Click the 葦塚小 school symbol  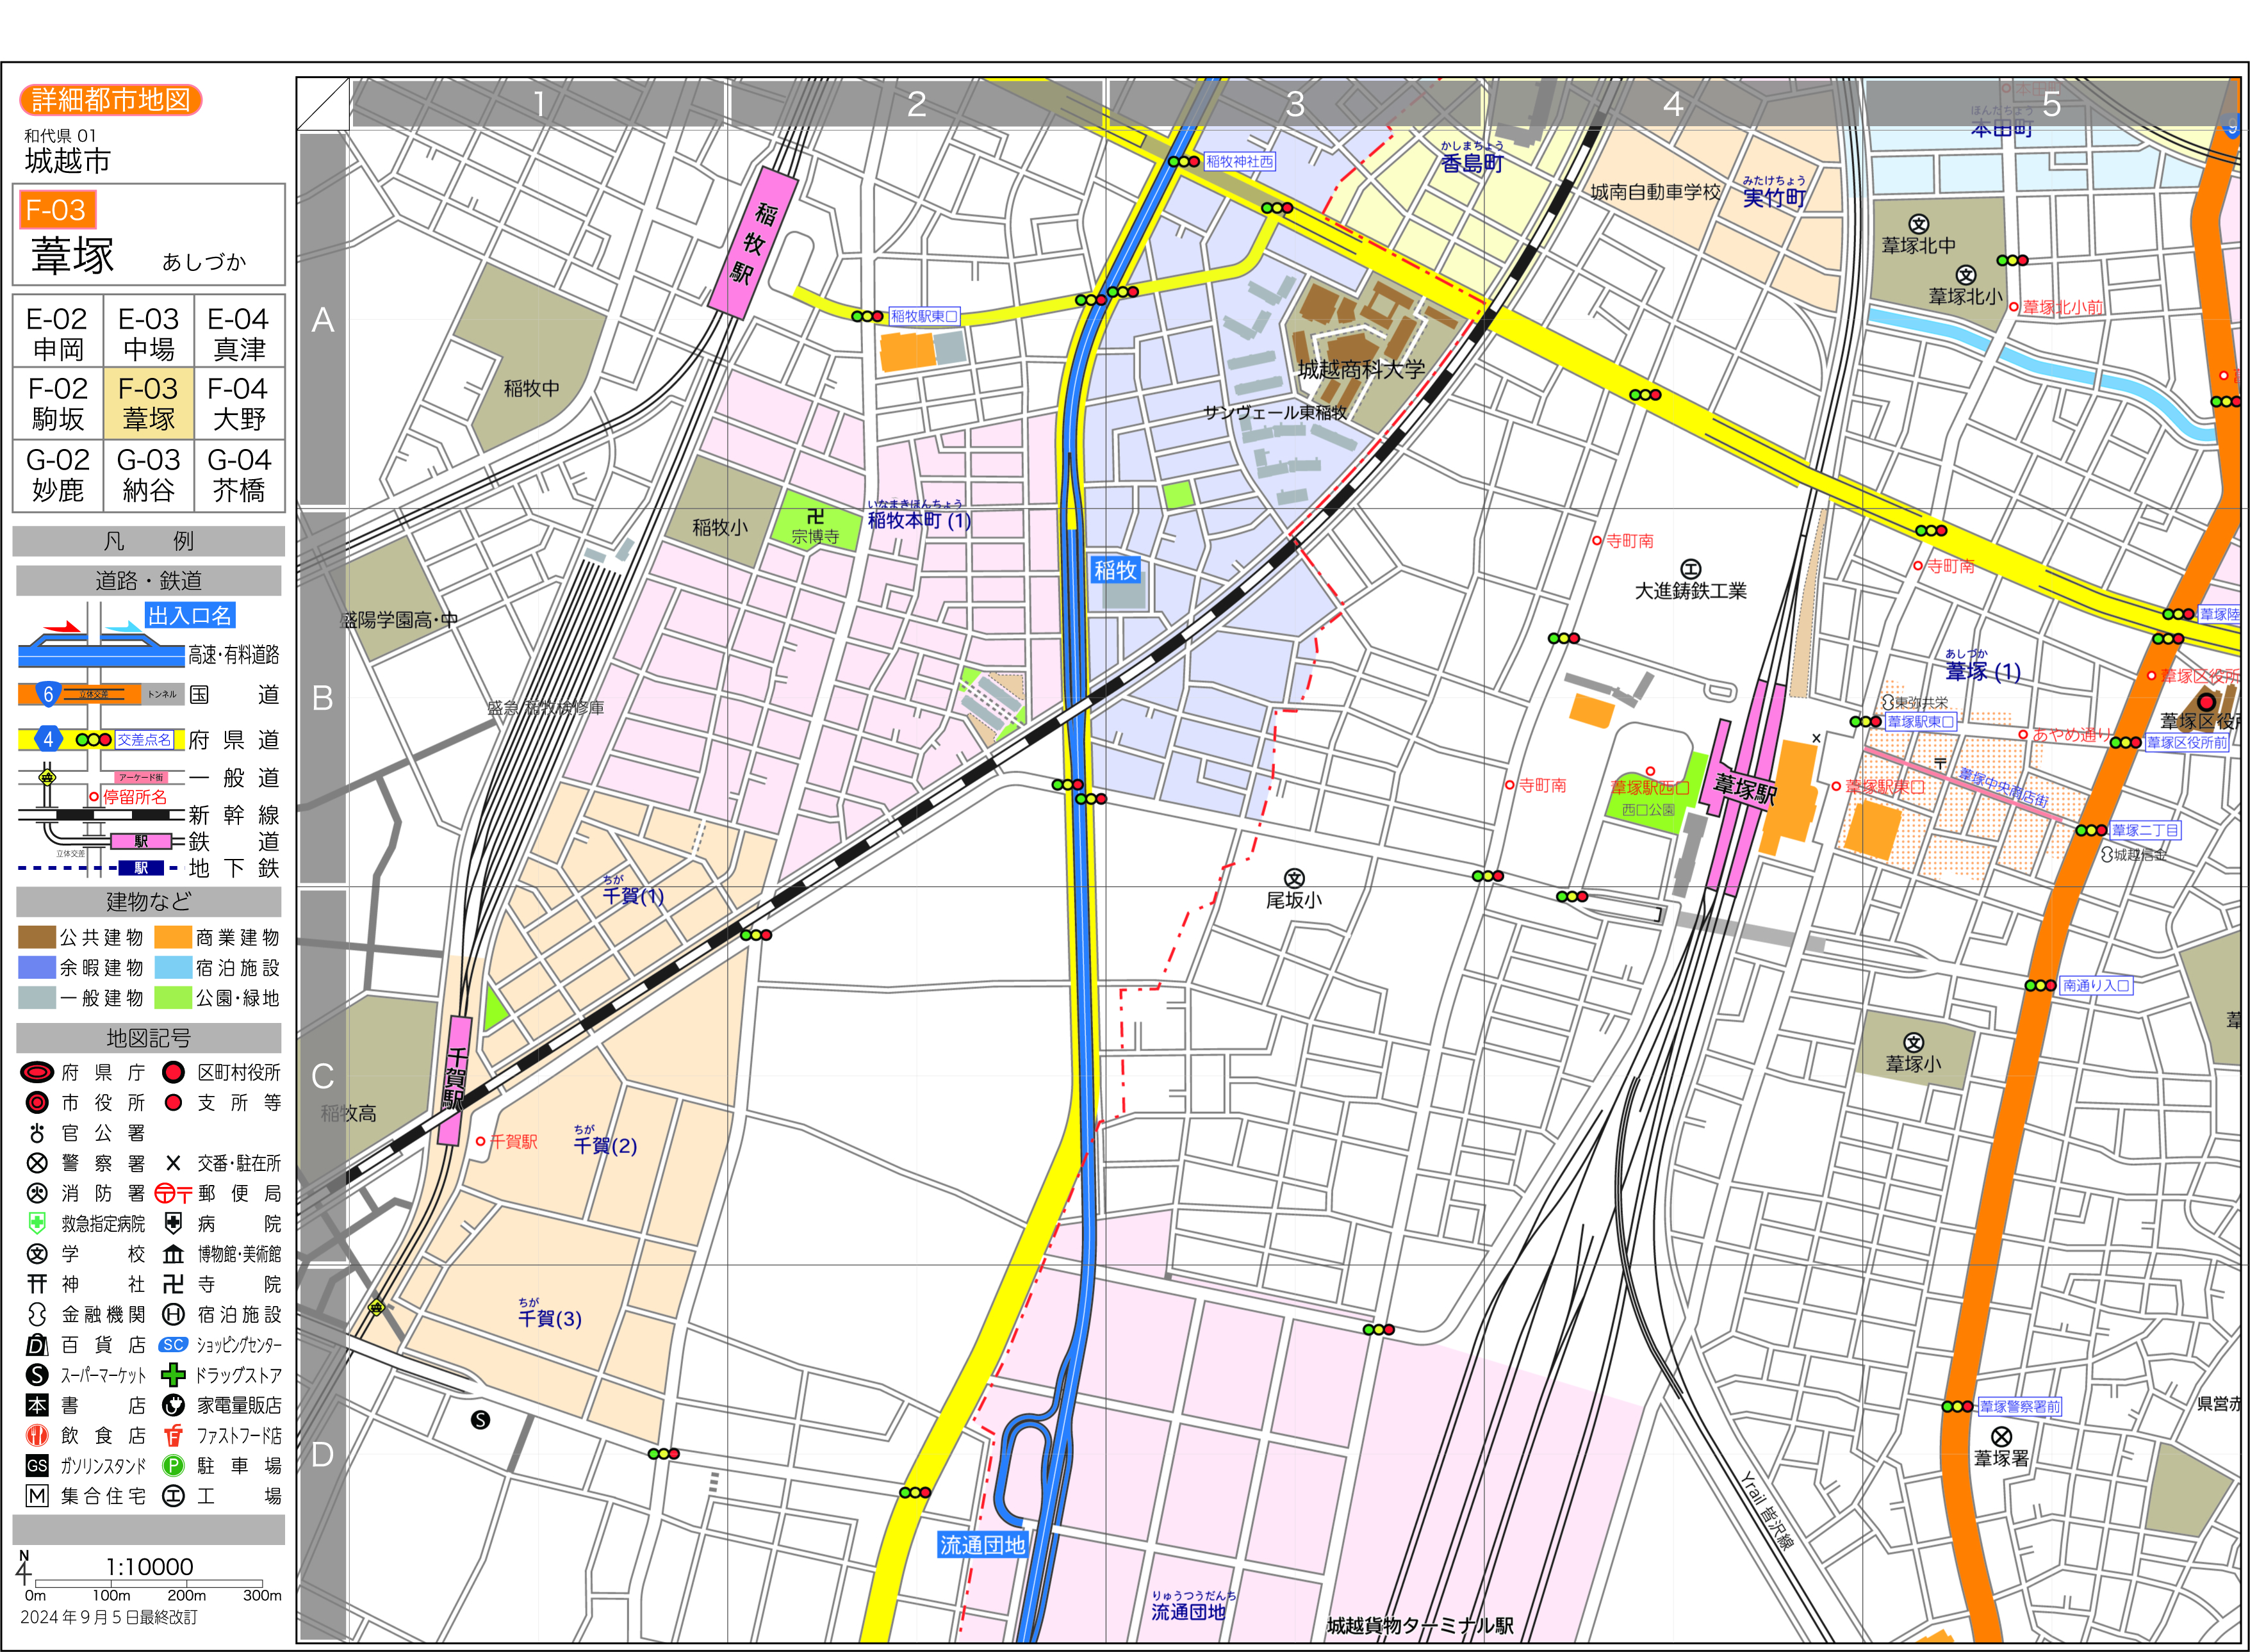1913,1042
